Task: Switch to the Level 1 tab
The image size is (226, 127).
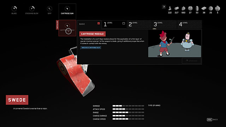Action: pos(114,24)
